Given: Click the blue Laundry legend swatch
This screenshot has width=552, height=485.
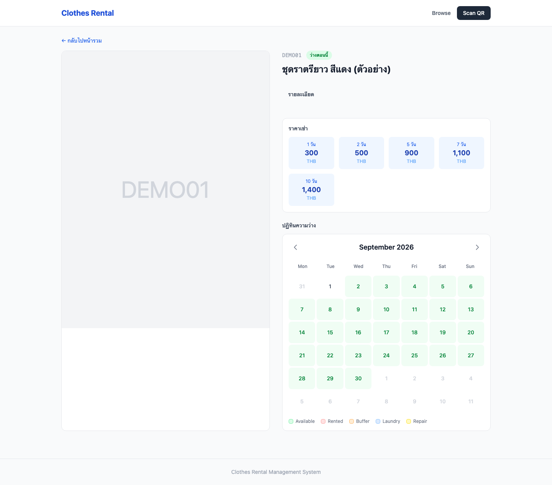Looking at the screenshot, I should [x=378, y=421].
